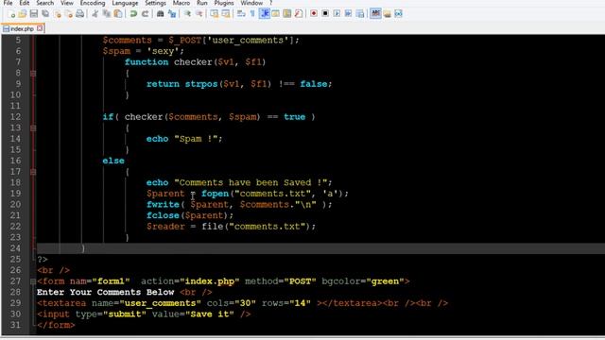
Task: Create a new document from toolbar
Action: [11, 14]
